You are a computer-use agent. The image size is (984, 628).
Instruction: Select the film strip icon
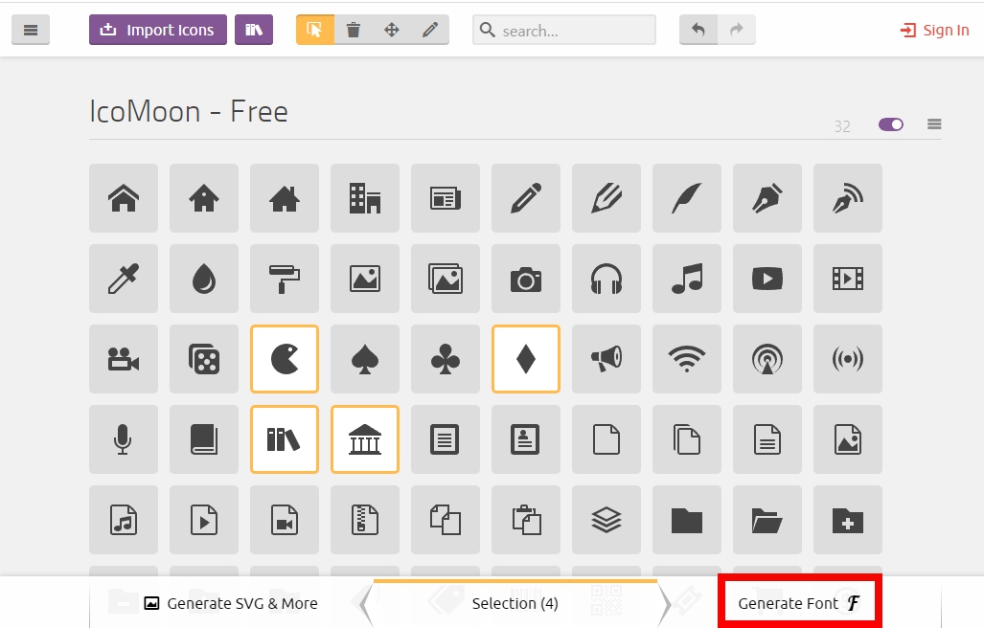(x=847, y=279)
